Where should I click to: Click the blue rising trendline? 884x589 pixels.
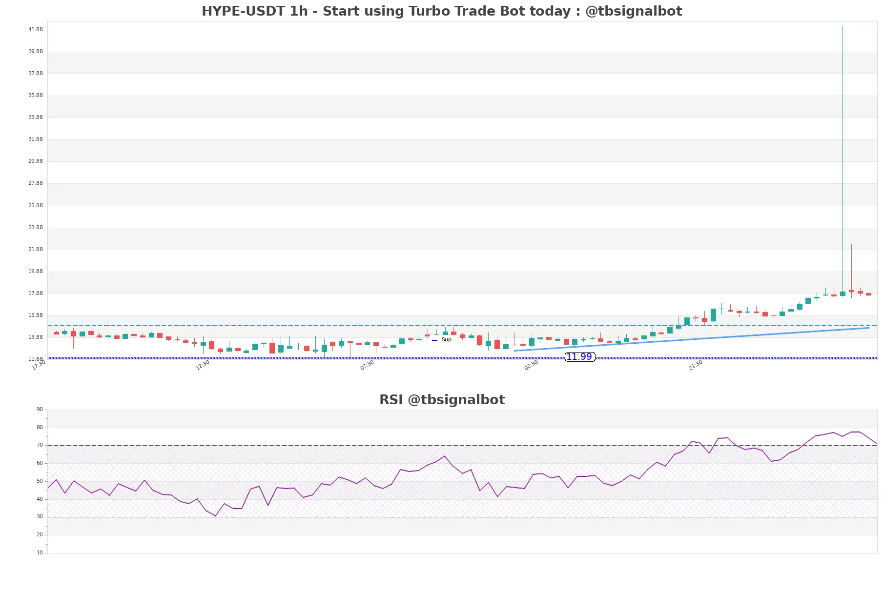[691, 339]
